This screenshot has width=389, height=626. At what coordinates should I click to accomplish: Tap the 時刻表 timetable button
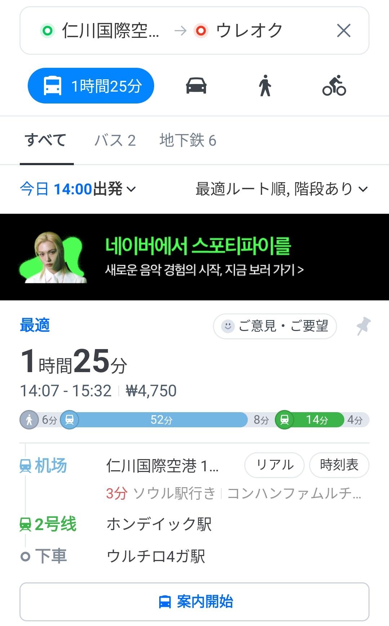pos(339,465)
